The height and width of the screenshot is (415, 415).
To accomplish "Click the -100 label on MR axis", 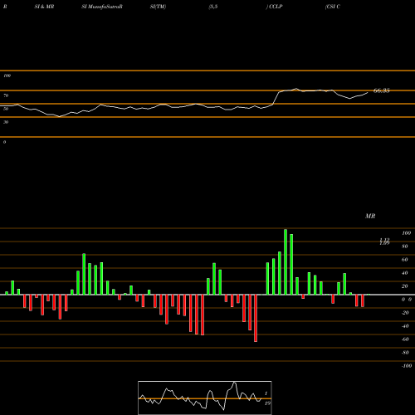I will click(x=407, y=366).
